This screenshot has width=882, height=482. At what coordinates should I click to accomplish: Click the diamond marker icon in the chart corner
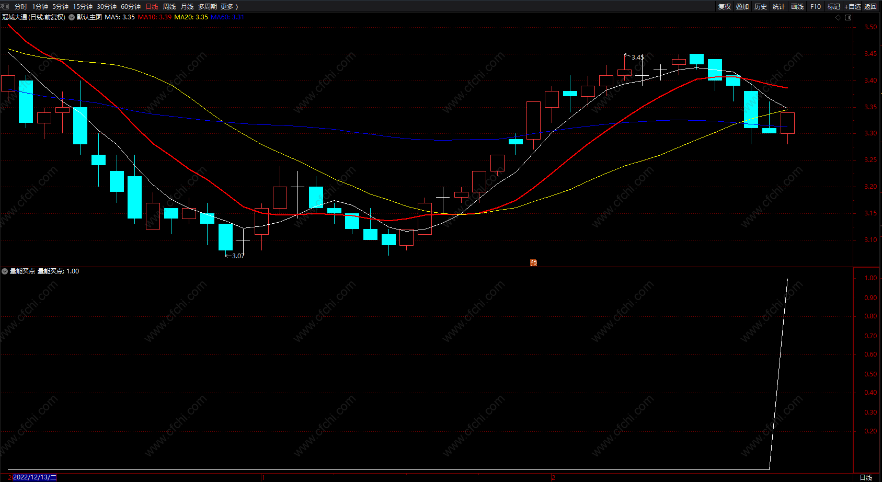click(839, 17)
